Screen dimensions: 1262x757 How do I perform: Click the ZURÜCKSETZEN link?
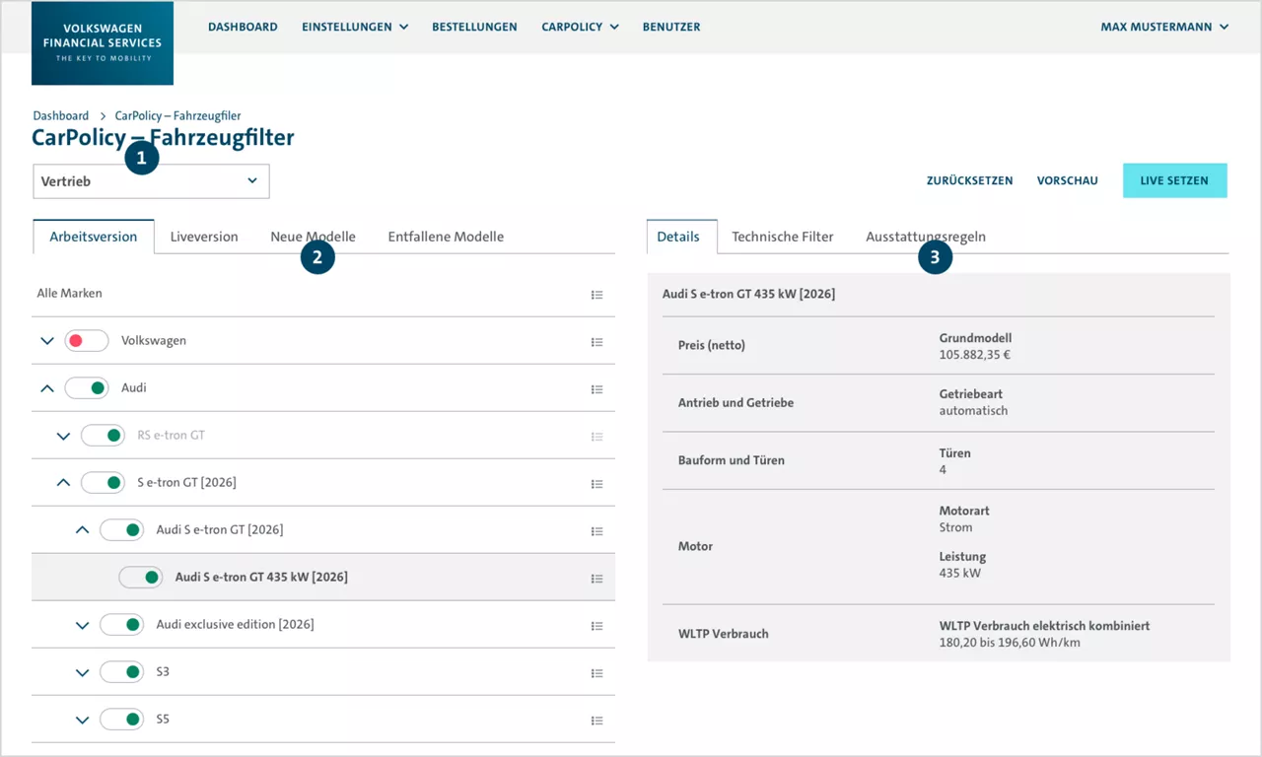[969, 180]
